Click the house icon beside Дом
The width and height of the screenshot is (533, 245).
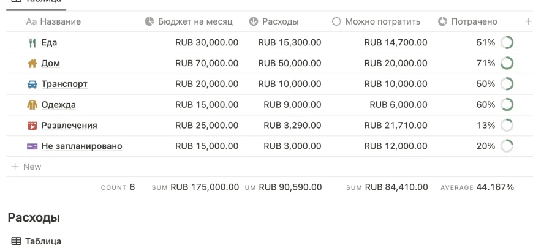32,64
